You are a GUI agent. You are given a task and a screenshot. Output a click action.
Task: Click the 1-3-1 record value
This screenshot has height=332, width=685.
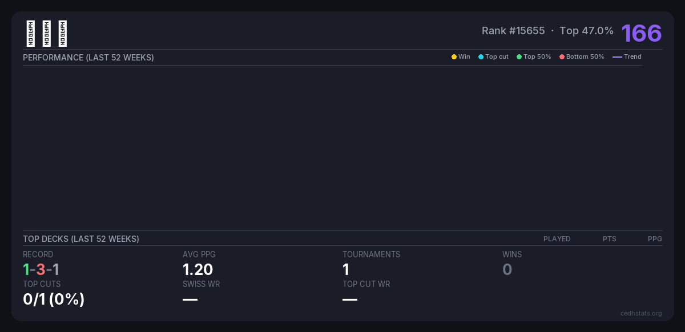point(41,270)
